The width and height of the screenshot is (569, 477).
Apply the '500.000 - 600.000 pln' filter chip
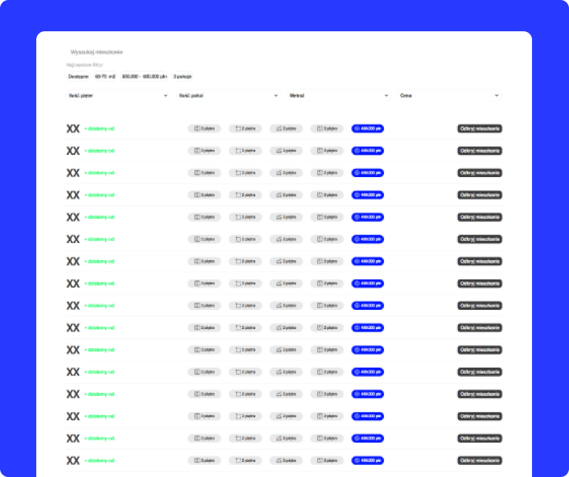tap(144, 77)
